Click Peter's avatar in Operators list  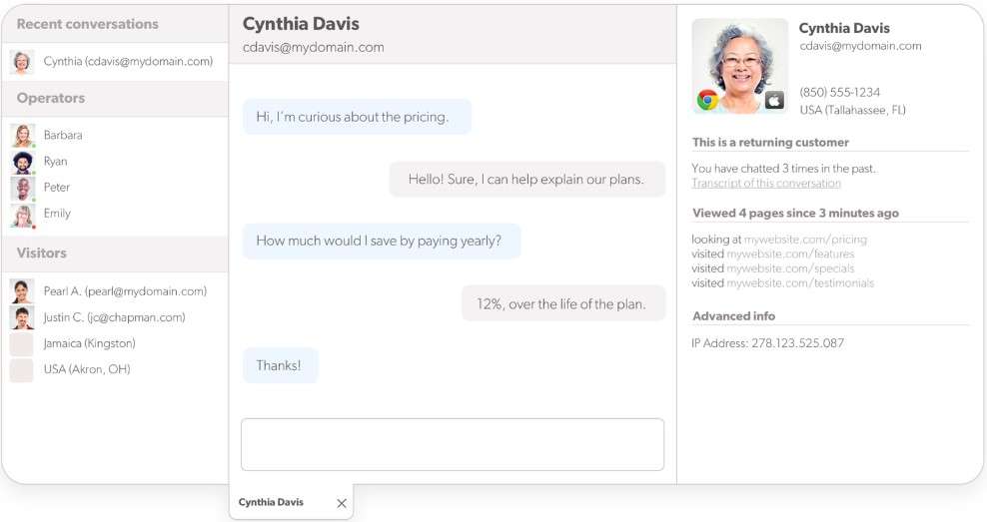[23, 188]
